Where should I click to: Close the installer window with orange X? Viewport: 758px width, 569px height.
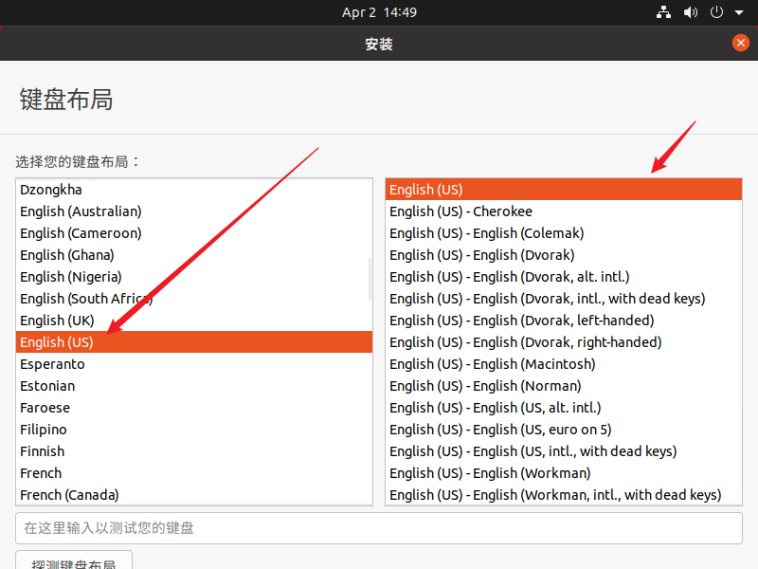(740, 43)
